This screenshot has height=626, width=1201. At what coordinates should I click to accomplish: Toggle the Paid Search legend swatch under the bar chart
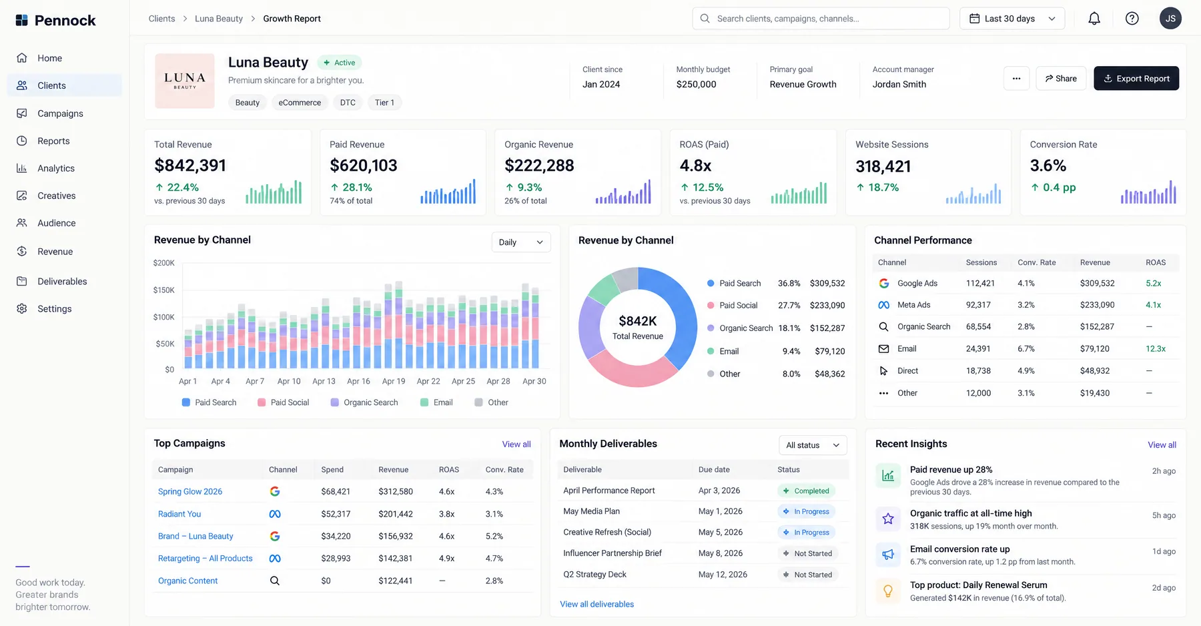tap(186, 402)
